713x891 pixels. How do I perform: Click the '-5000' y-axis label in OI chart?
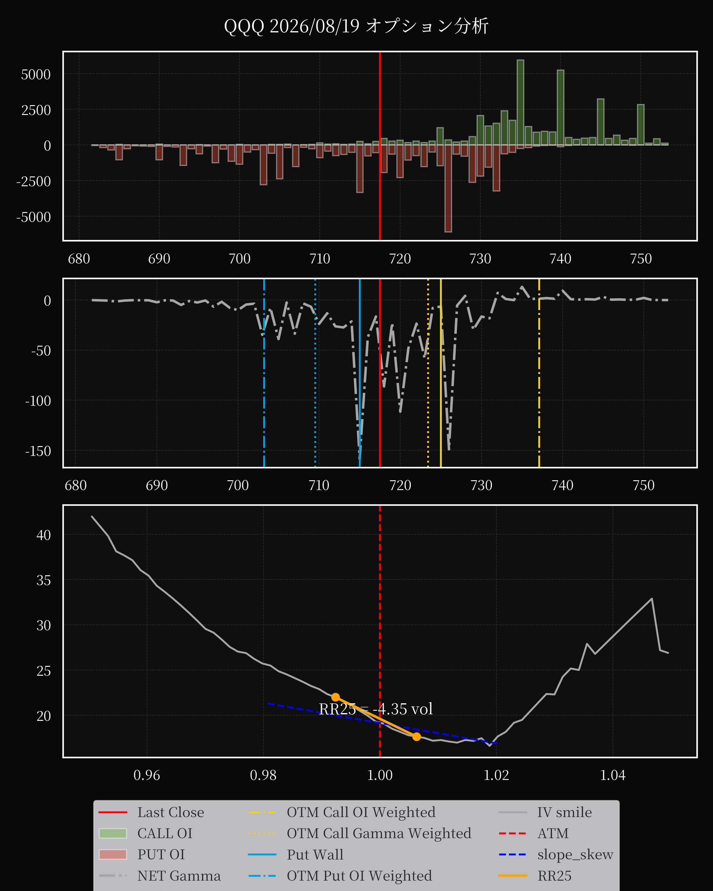(34, 217)
